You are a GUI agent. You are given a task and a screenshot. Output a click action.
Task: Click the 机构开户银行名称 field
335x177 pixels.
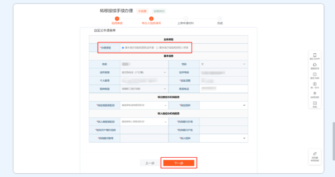pos(144,130)
